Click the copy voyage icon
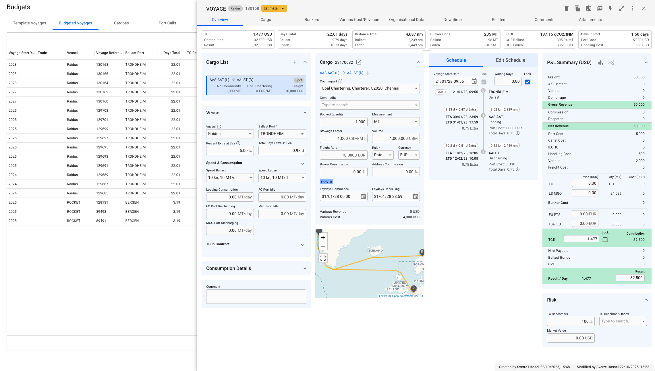This screenshot has width=655, height=371. point(577,8)
